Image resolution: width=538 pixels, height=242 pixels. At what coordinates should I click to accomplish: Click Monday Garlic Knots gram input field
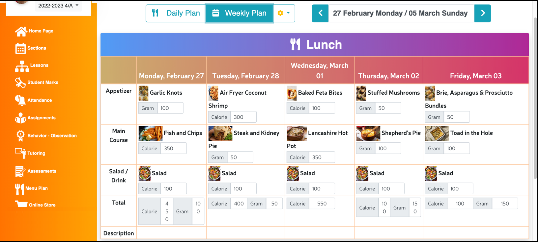coord(170,108)
